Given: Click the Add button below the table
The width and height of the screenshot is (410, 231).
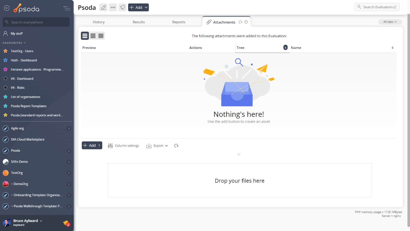Looking at the screenshot, I should click(x=92, y=145).
